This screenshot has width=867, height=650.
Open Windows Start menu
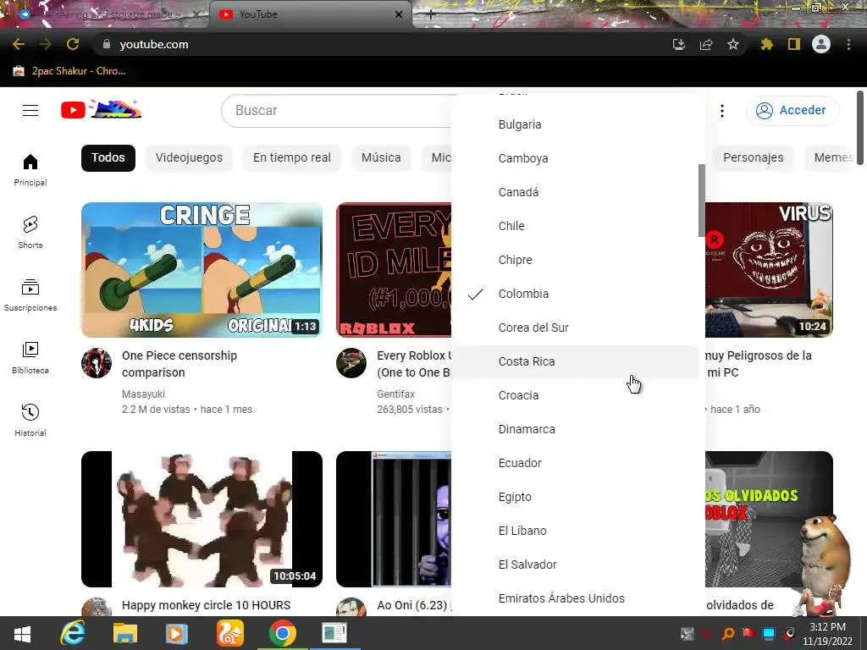[22, 633]
